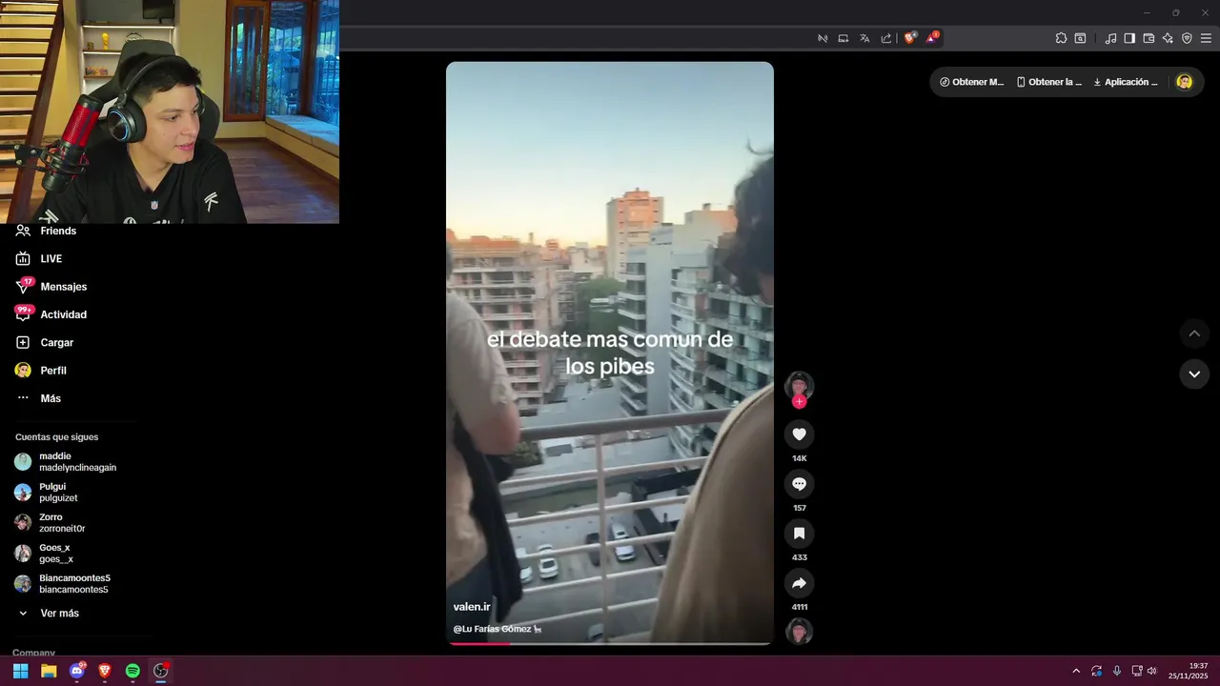Open creator avatar above like button
The image size is (1220, 686).
click(x=799, y=385)
